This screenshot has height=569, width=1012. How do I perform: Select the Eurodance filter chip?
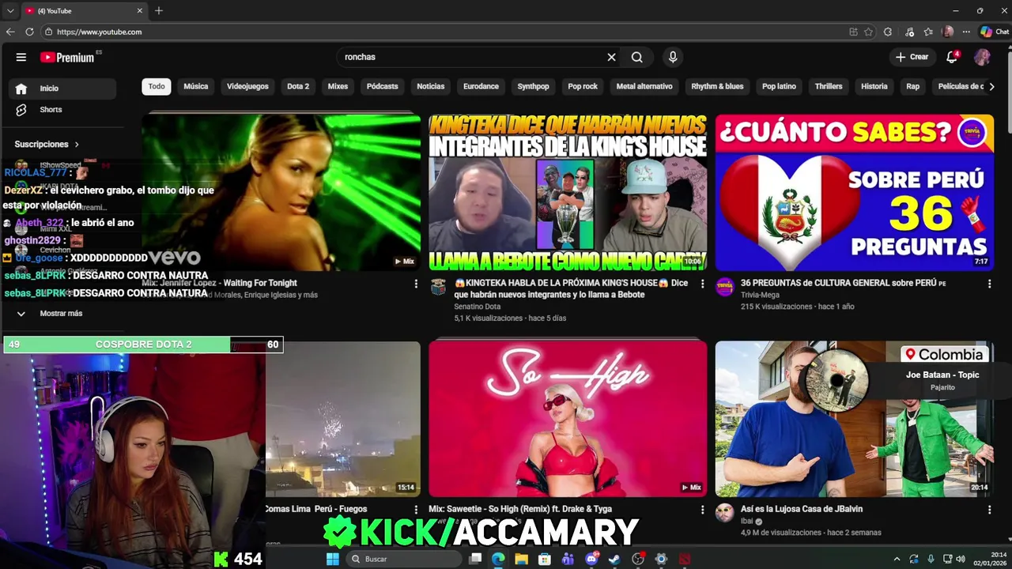(481, 86)
